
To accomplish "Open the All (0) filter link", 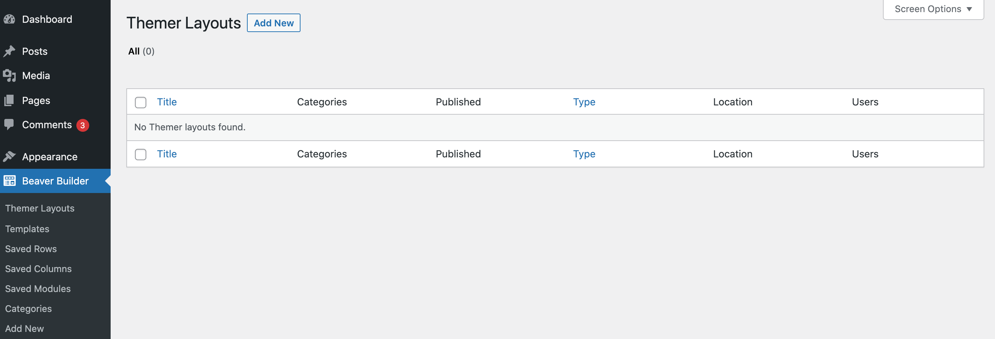I will tap(141, 51).
